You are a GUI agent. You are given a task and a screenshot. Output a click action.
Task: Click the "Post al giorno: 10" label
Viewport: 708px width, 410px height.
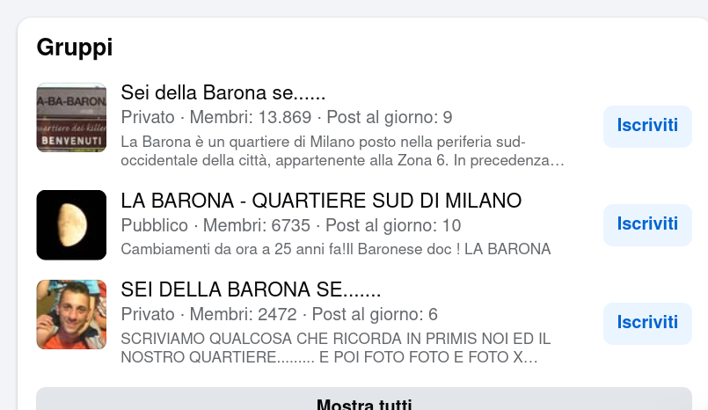(x=393, y=225)
